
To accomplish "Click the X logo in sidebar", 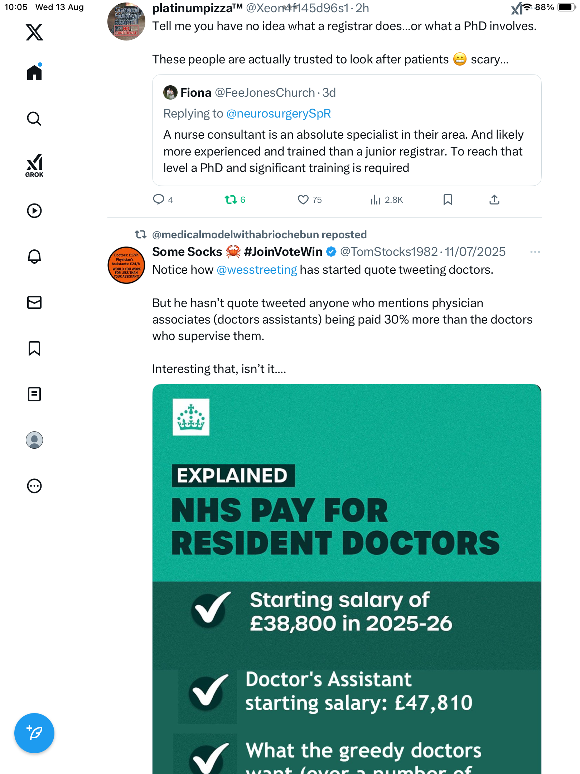I will 34,32.
